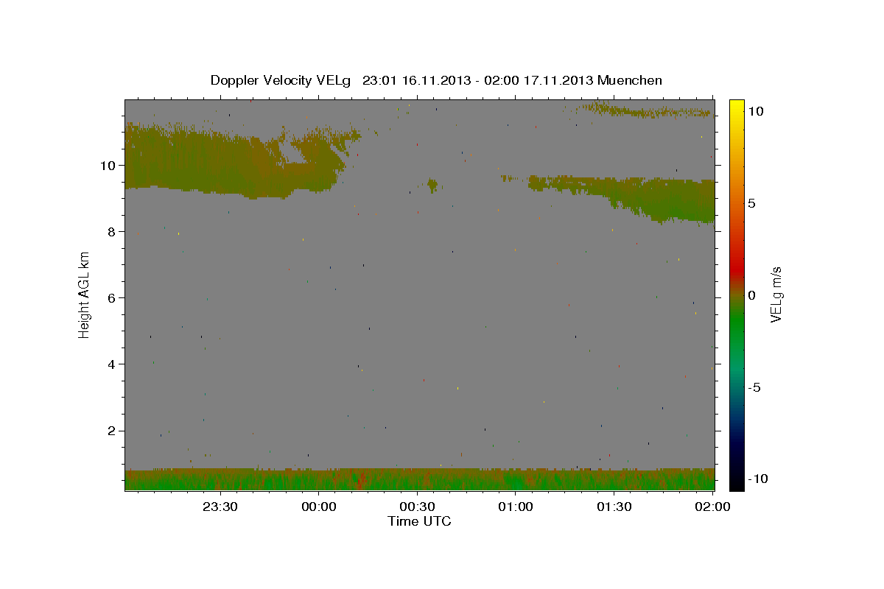884x589 pixels.
Task: Click the '01:30' time tick label
Action: [614, 507]
